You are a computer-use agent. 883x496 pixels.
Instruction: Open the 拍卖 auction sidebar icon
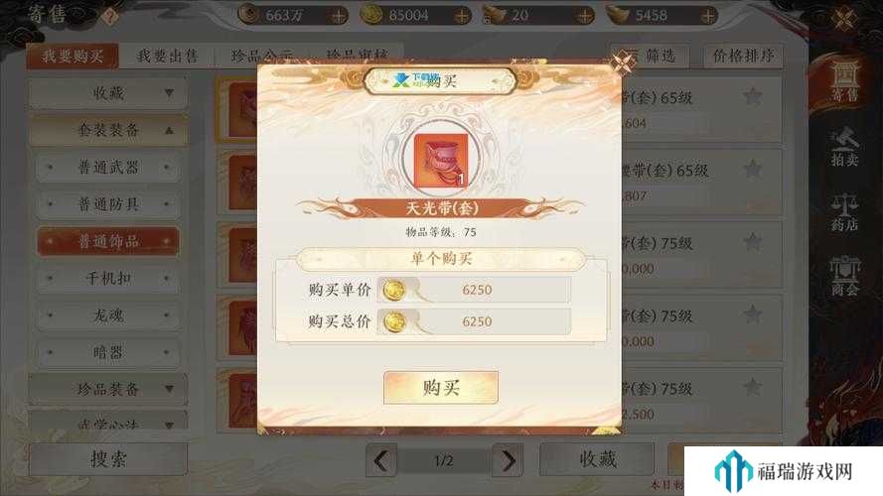click(x=843, y=148)
